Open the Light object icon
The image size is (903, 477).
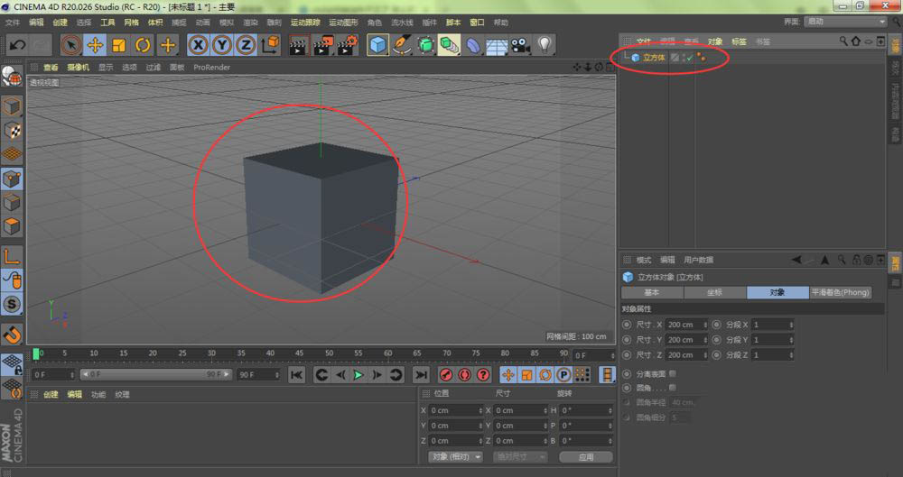click(545, 44)
